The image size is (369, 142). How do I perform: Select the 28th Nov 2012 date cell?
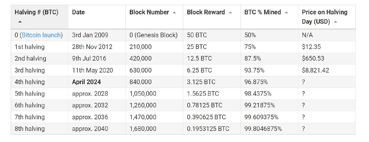(x=92, y=47)
